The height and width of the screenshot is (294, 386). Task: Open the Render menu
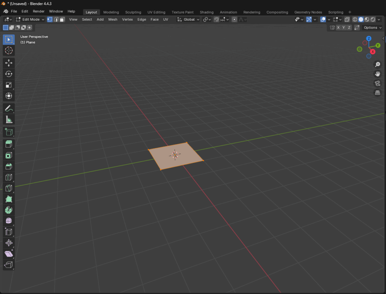pos(39,11)
